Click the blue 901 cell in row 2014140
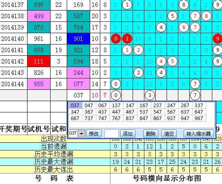222x184 pixels. coord(78,39)
